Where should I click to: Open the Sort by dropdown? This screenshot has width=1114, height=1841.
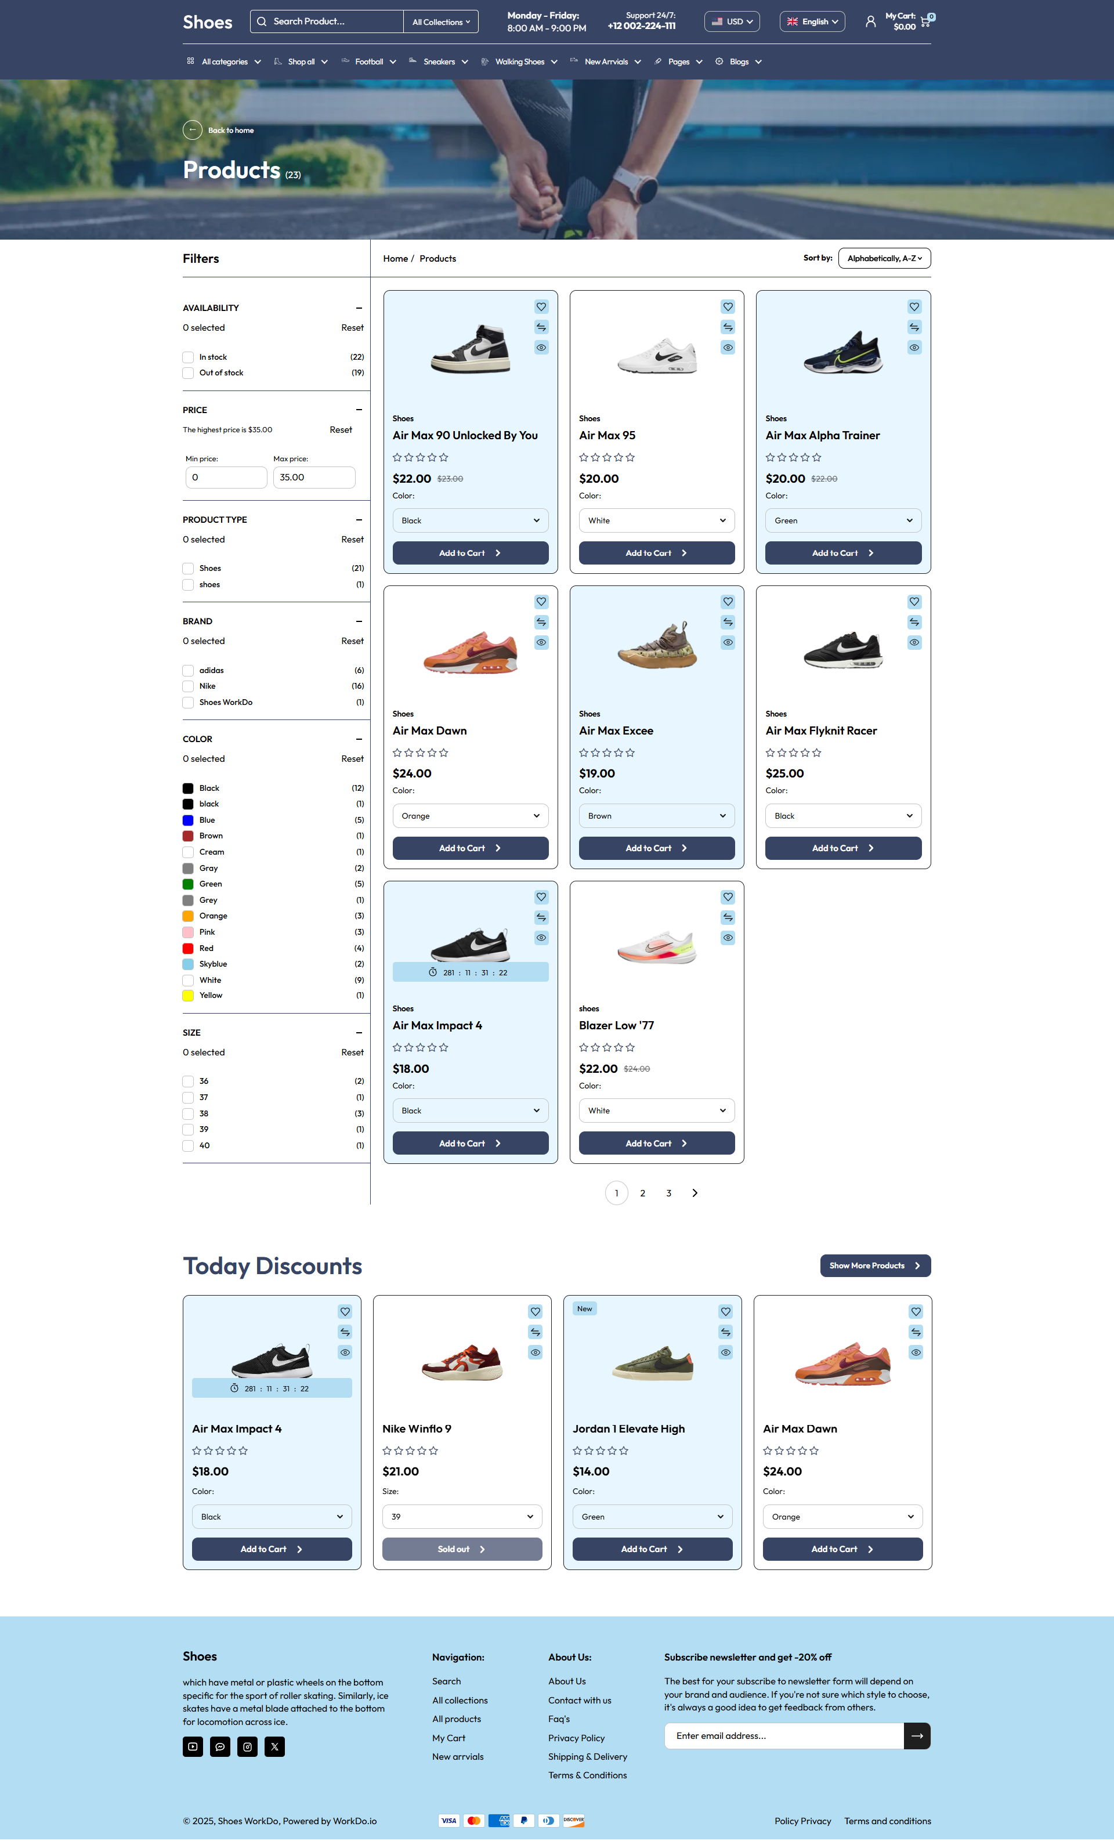pyautogui.click(x=885, y=258)
